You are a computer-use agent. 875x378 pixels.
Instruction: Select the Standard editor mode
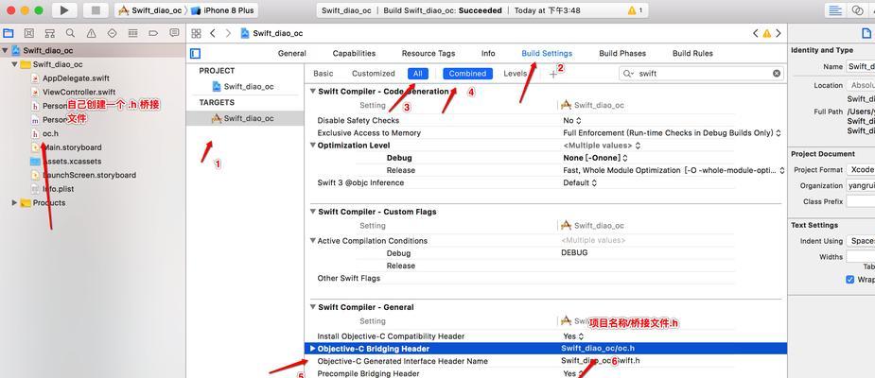[x=835, y=10]
